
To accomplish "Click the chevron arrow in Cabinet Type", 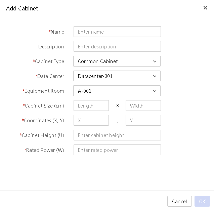I will (x=155, y=61).
